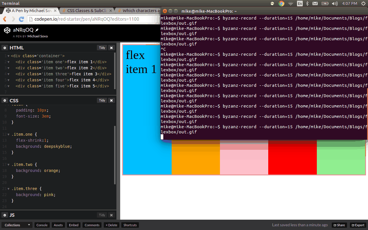Reload page with browser refresh icon
This screenshot has width=368, height=230.
(21, 19)
